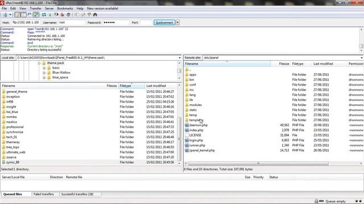Switch to the Queued files tab
The height and width of the screenshot is (204, 364).
click(x=13, y=194)
